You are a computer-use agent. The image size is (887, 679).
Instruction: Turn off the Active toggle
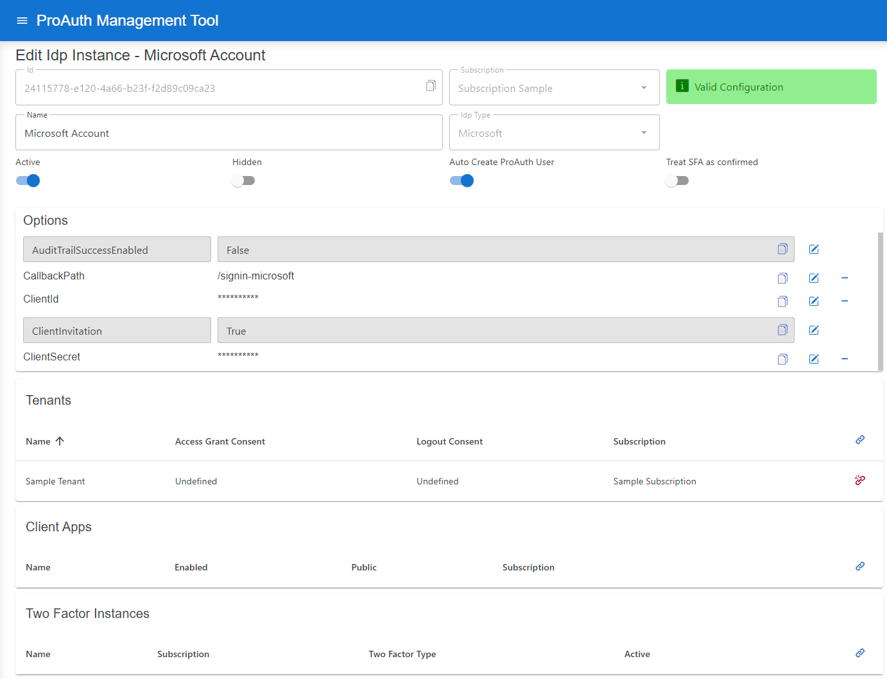(28, 181)
